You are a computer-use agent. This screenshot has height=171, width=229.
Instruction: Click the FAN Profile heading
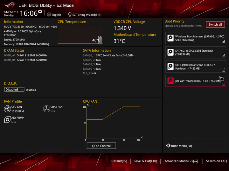[13, 101]
